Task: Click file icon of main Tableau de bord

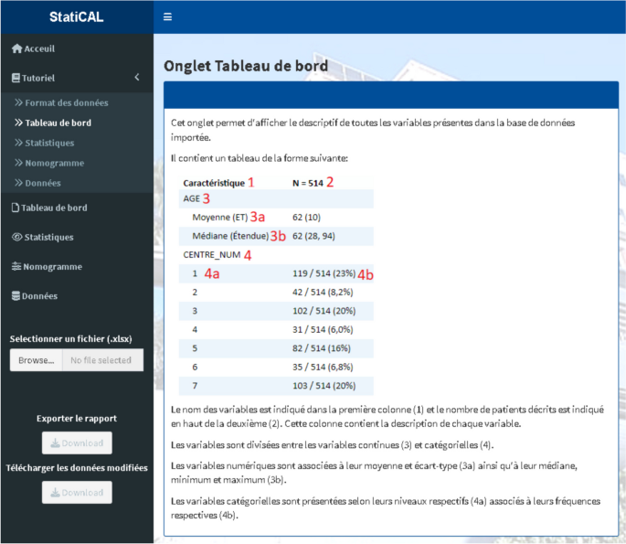Action: click(16, 208)
